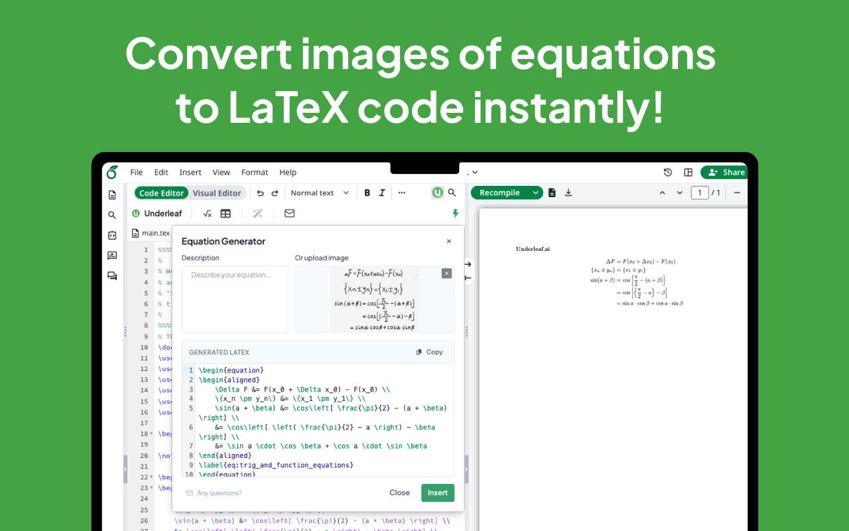Open the project history icon
Viewport: 849px width, 531px height.
(668, 173)
